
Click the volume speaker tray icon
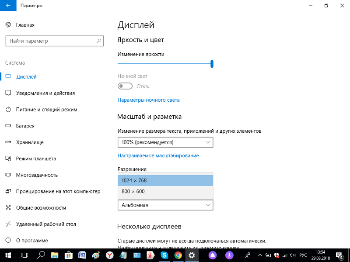tap(293, 255)
